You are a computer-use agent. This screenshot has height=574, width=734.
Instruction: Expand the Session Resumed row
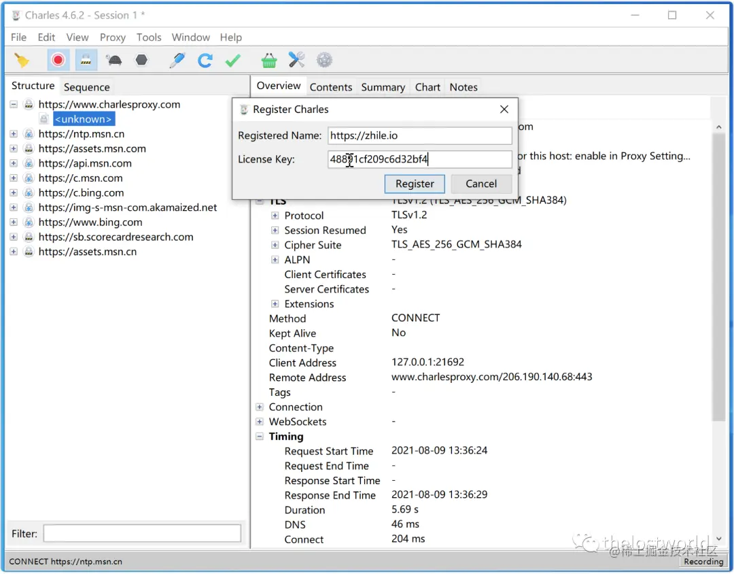coord(275,231)
